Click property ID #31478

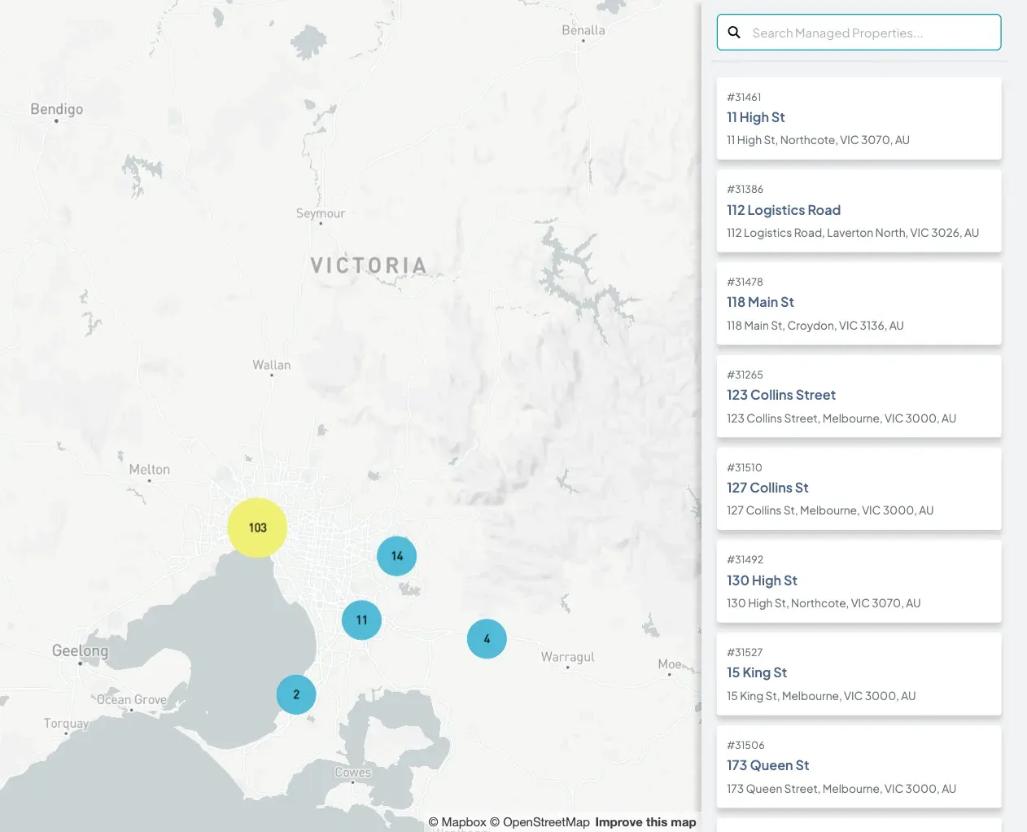tap(745, 282)
